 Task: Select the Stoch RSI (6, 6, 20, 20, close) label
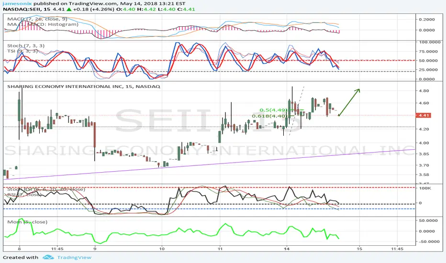[x=46, y=189]
